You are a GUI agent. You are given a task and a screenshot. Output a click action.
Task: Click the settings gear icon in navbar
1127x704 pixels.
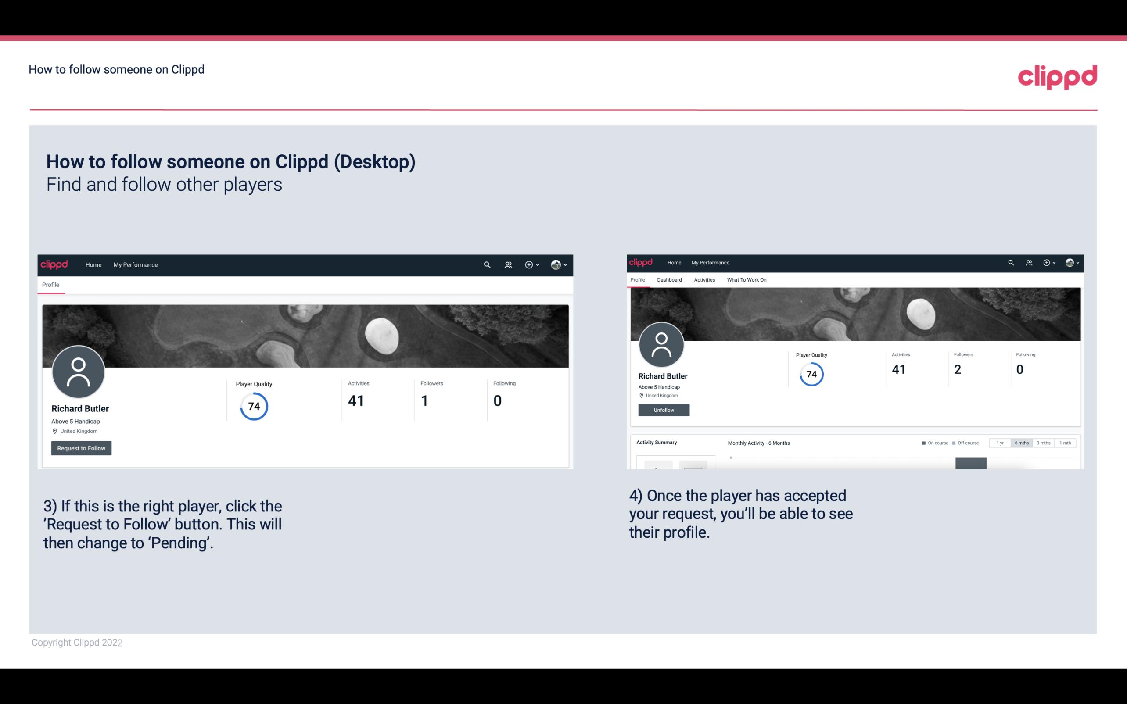[x=528, y=265]
